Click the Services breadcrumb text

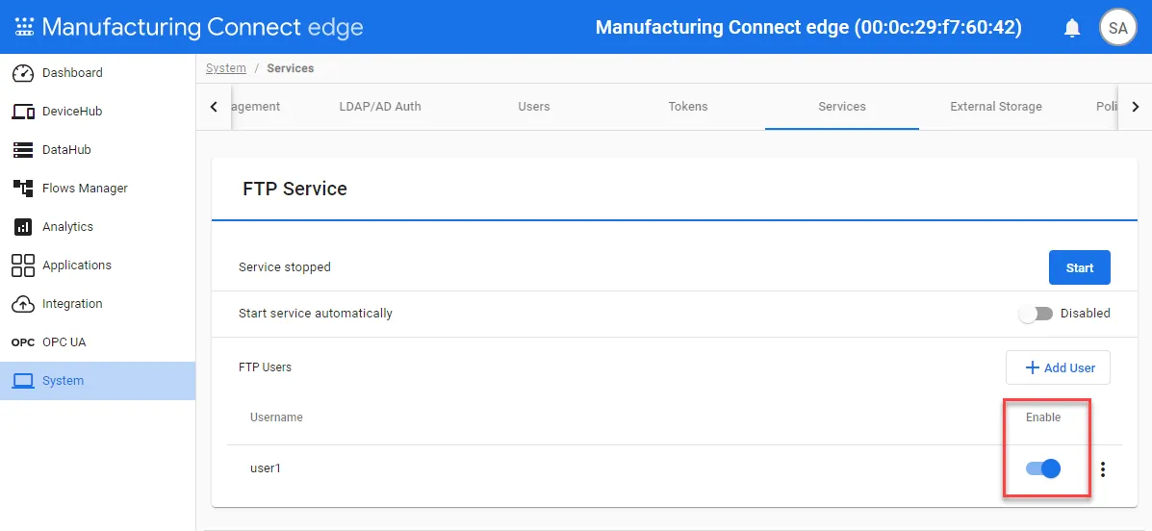coord(291,67)
